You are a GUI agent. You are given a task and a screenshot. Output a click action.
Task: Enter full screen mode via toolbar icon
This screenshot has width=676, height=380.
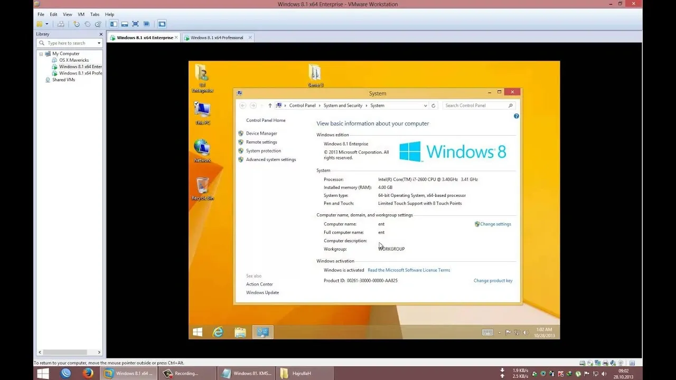click(134, 23)
